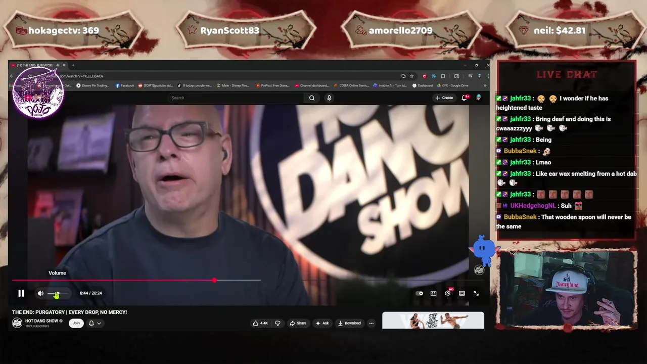Click the amorello2709 banner
The height and width of the screenshot is (364, 647).
pos(410,30)
